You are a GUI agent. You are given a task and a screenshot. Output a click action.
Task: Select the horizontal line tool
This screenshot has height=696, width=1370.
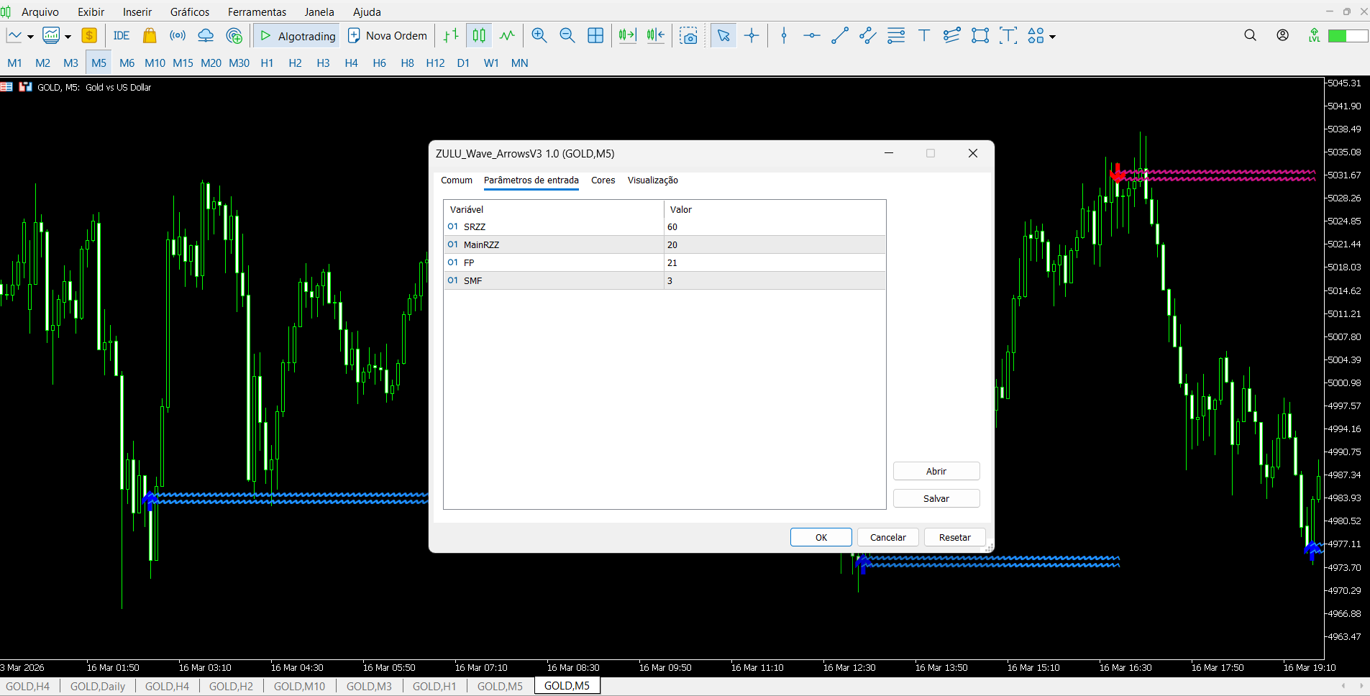click(811, 35)
